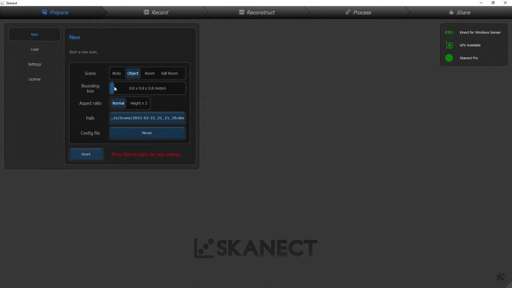Open the Process stage tab

click(x=358, y=12)
